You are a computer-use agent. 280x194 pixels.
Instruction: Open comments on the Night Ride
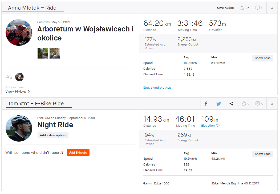click(258, 104)
